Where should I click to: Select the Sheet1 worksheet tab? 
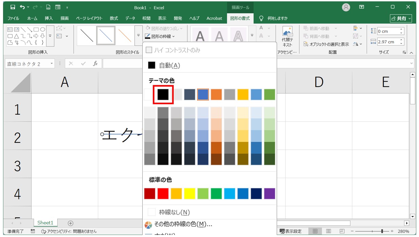click(45, 223)
